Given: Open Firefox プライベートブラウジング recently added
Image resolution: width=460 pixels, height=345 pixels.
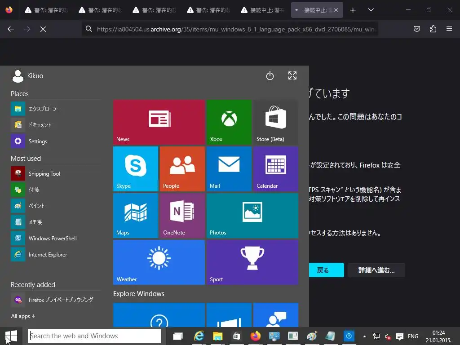Looking at the screenshot, I should pyautogui.click(x=56, y=300).
